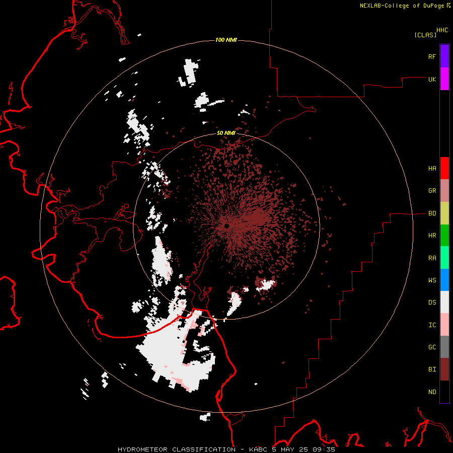Screen dimensions: 453x453
Task: Click the 'HYDROMETEOR CLASSIFICATION' title text
Action: [177, 449]
